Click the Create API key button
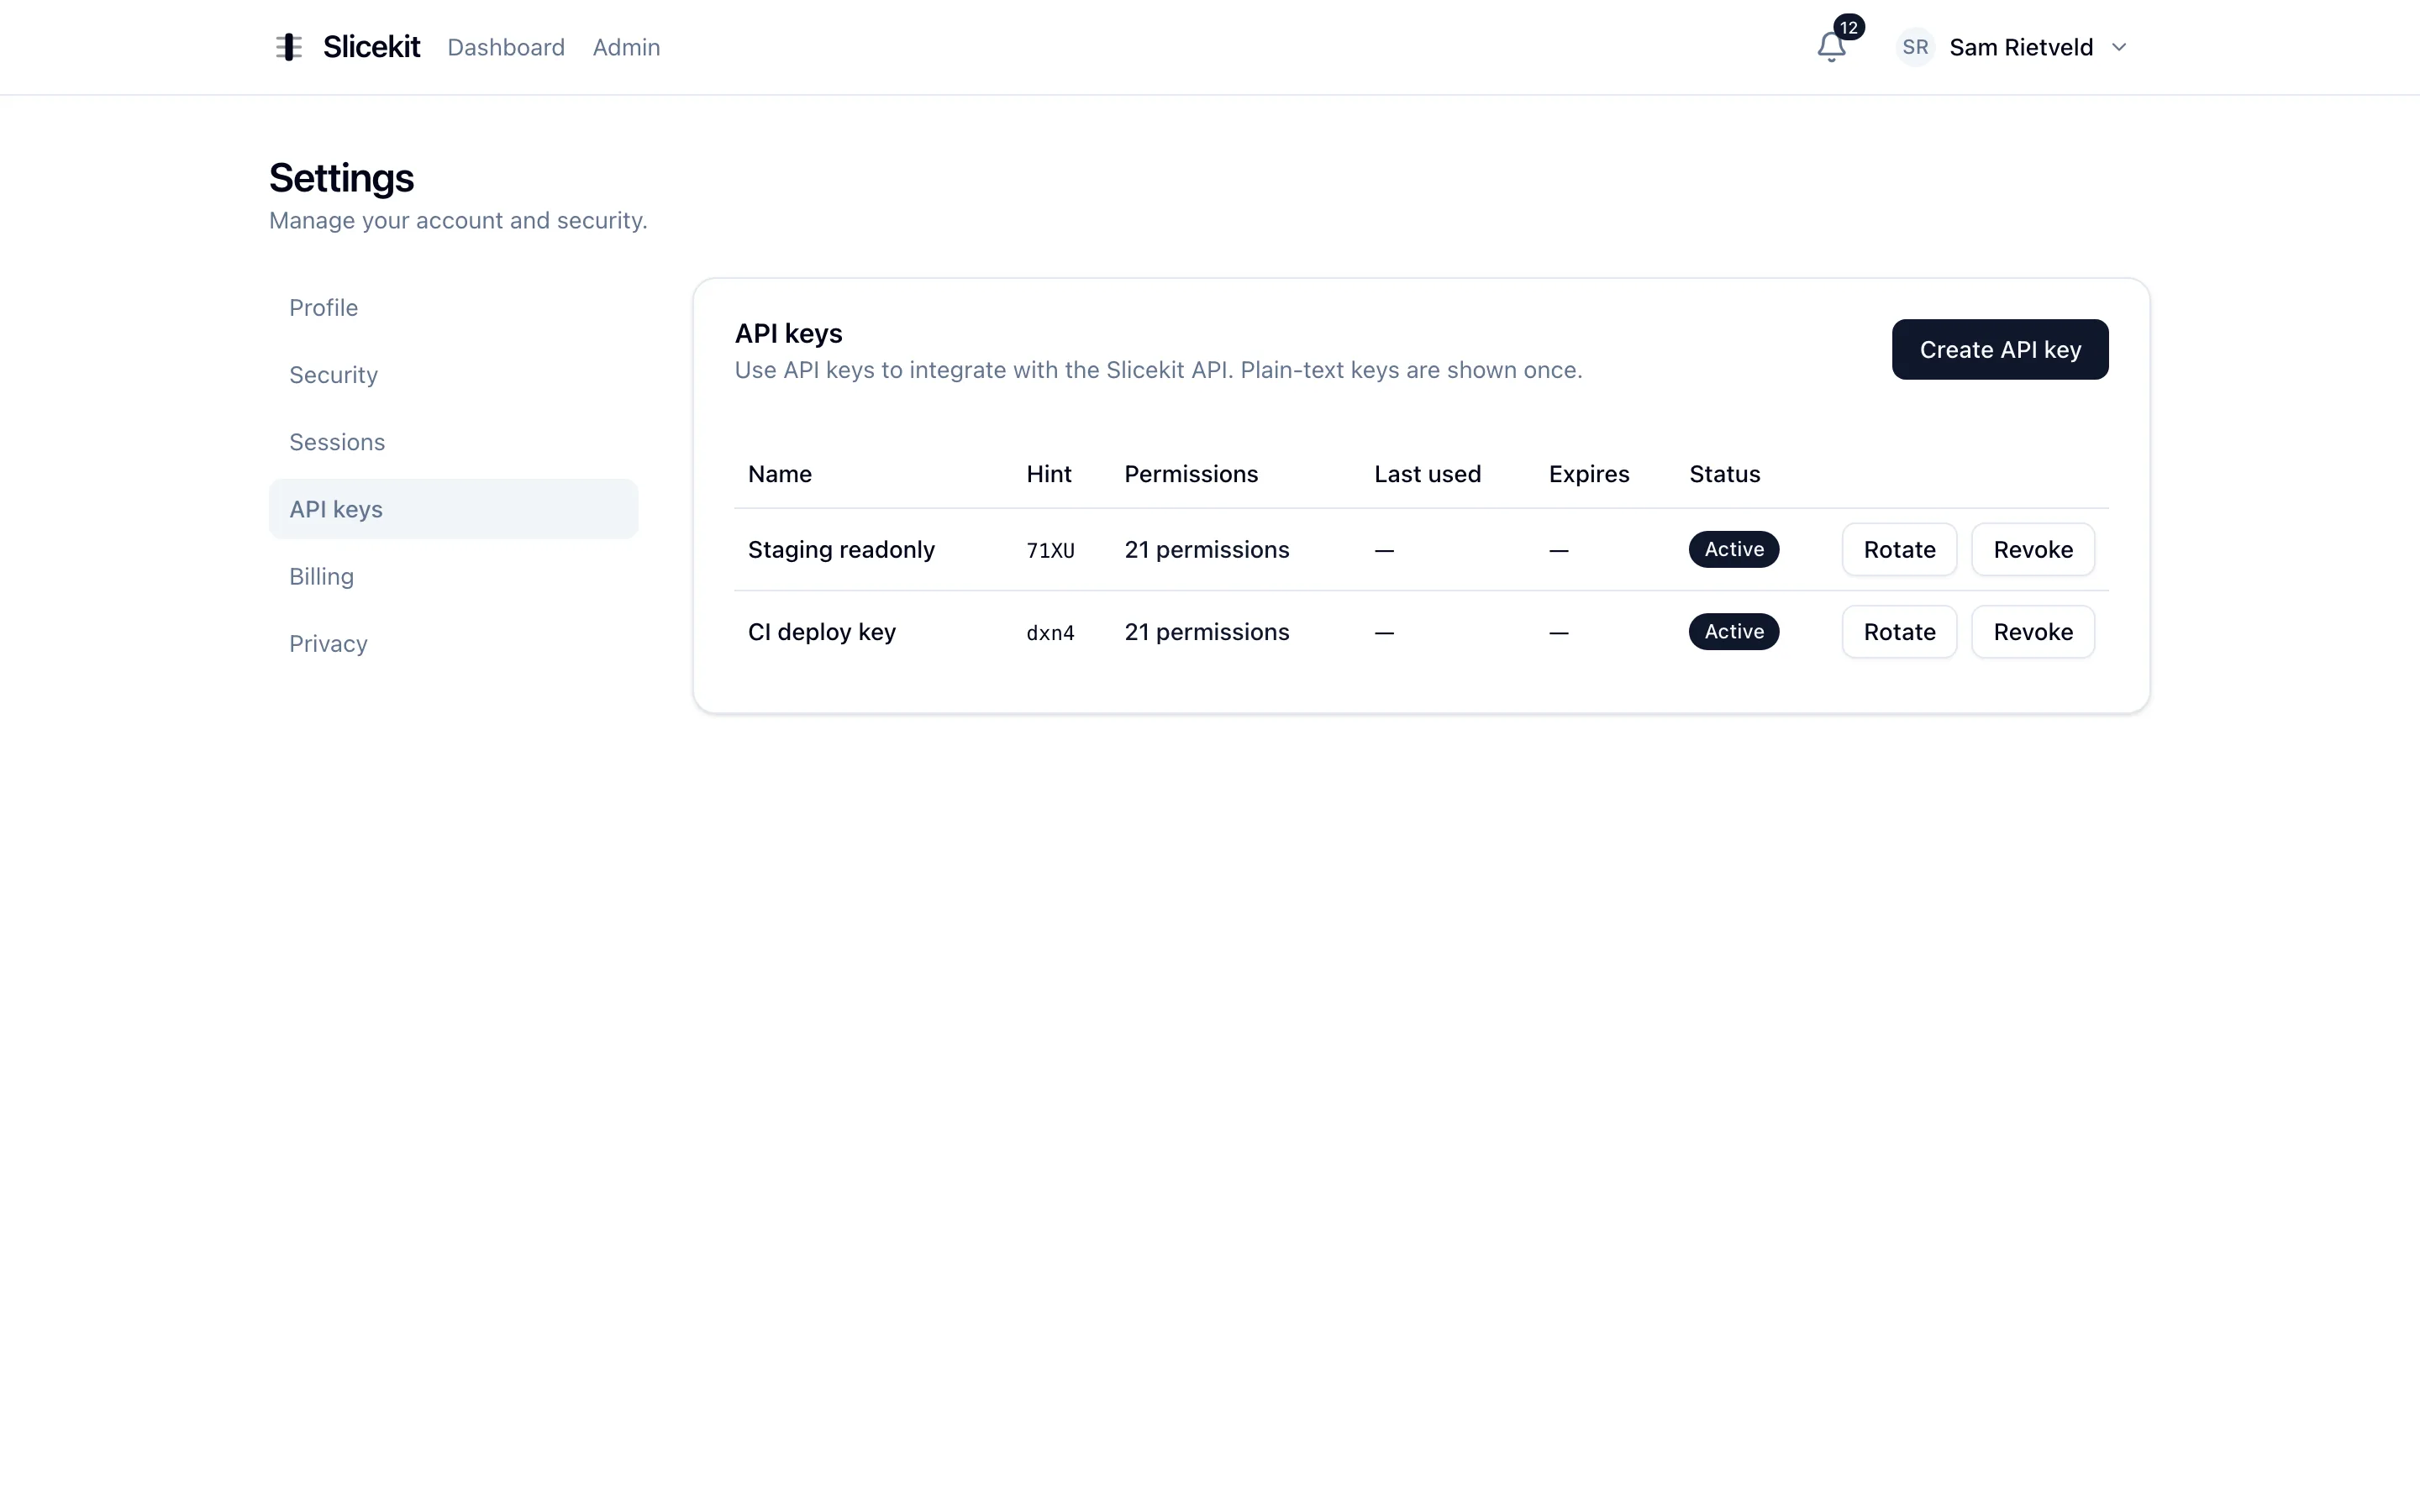Image resolution: width=2420 pixels, height=1512 pixels. (2000, 350)
